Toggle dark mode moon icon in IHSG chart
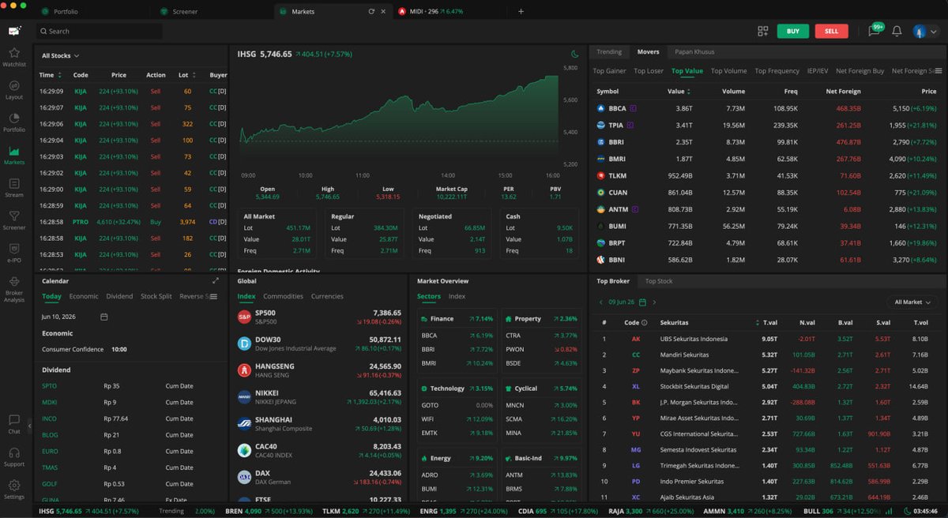The width and height of the screenshot is (948, 518). click(x=575, y=54)
